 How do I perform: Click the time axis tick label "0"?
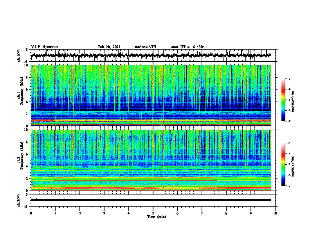click(31, 213)
